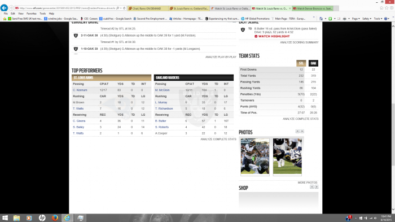The width and height of the screenshot is (395, 222).
Task: Open the Help menu
Action: point(51,14)
